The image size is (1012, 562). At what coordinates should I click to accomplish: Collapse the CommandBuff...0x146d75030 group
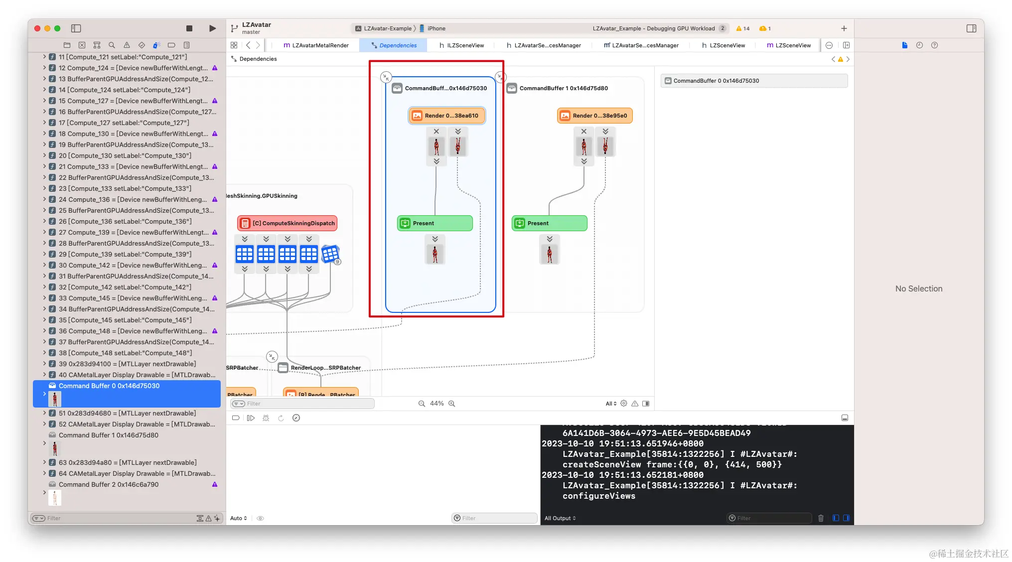(386, 77)
